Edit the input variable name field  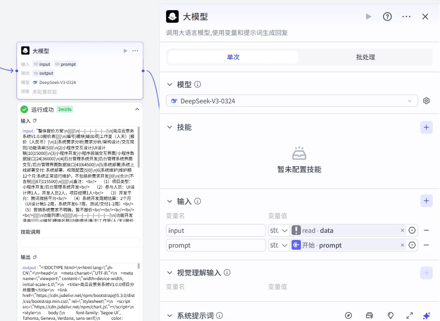pyautogui.click(x=216, y=230)
